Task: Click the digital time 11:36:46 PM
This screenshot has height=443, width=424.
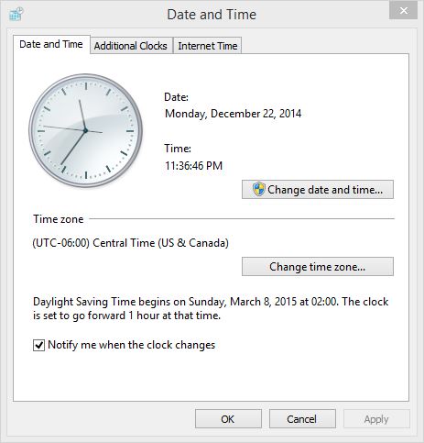Action: (x=194, y=166)
